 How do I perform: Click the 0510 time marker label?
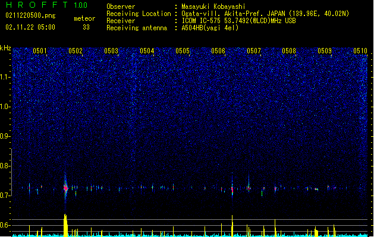[x=360, y=51]
